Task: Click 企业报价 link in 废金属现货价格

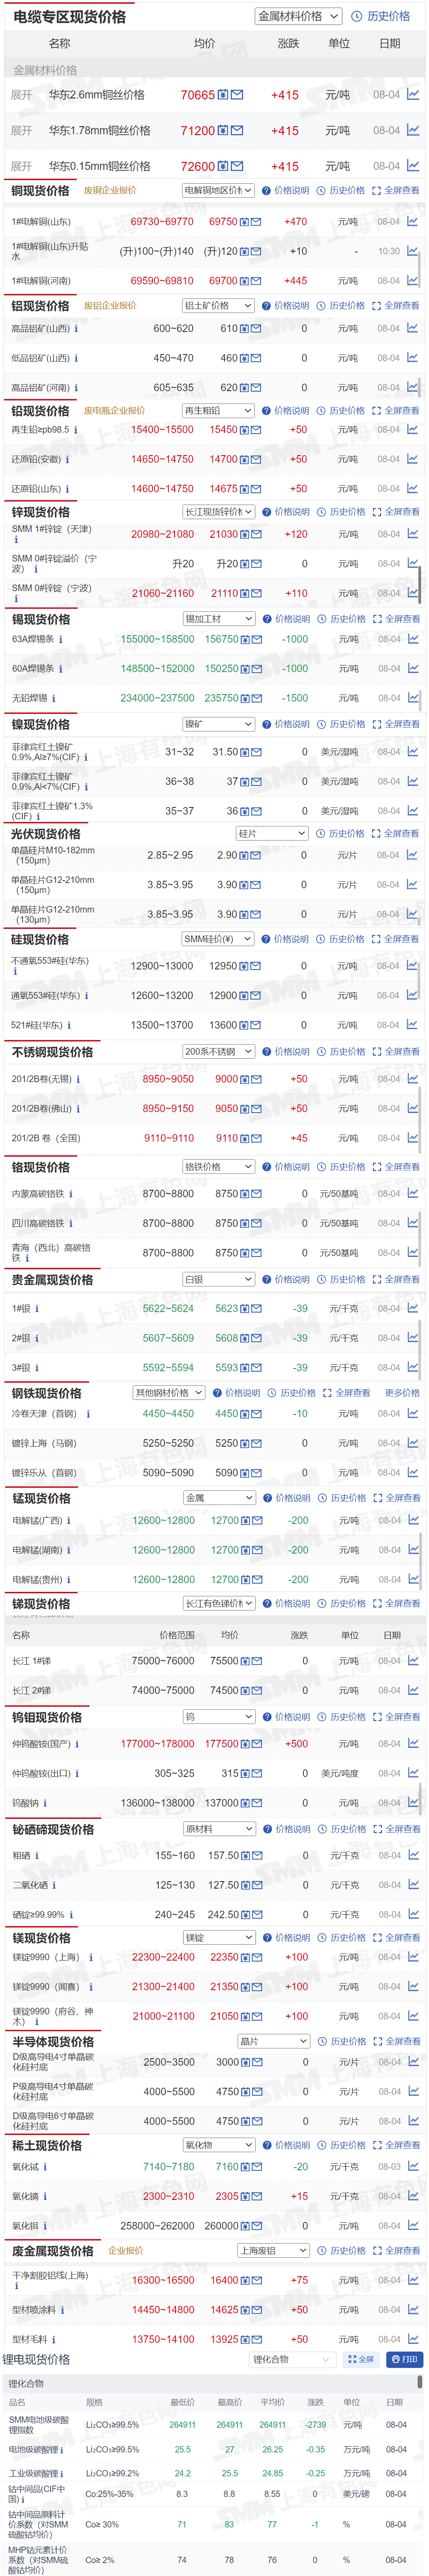Action: [x=126, y=2250]
